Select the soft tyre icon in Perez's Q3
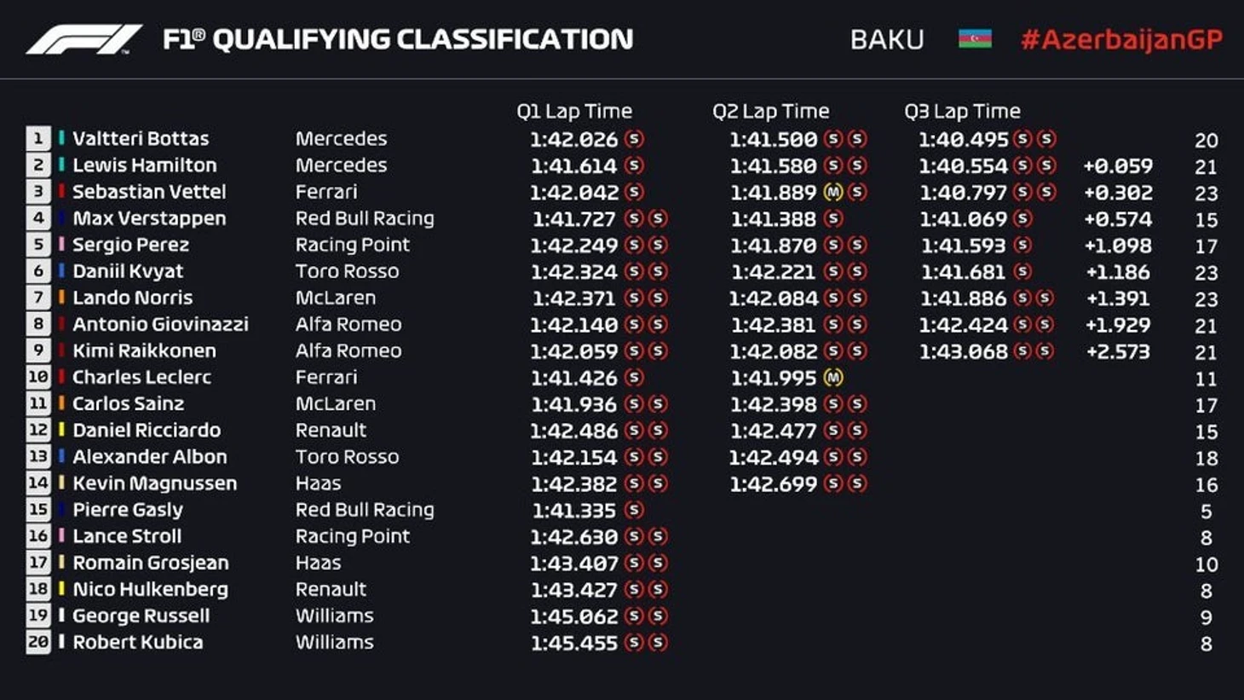The width and height of the screenshot is (1244, 700). [x=1022, y=246]
